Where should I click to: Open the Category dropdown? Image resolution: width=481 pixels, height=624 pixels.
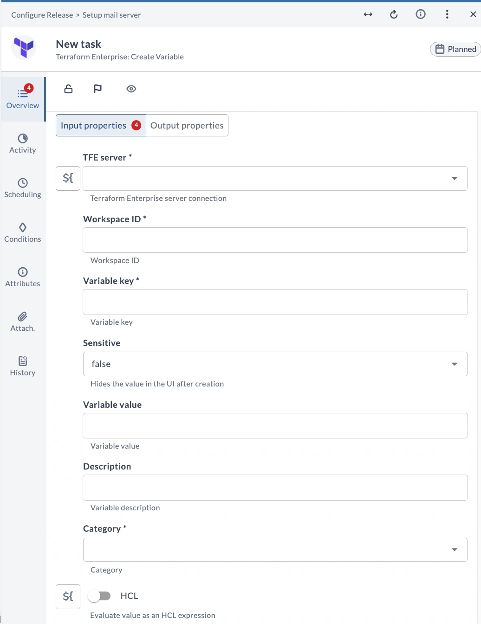click(x=275, y=549)
